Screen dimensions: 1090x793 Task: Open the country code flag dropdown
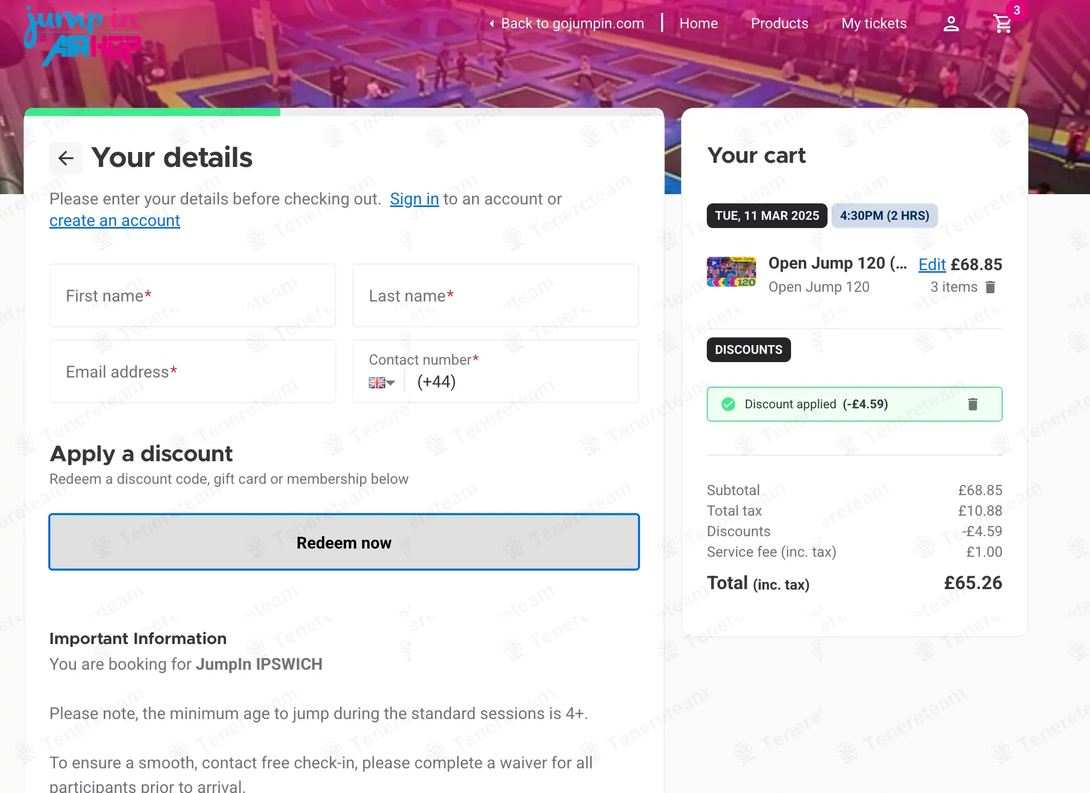tap(382, 383)
